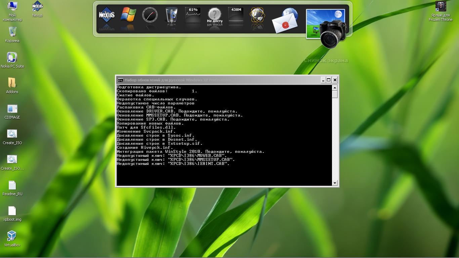
Task: Select the Frozen Throne shortcut
Action: (x=441, y=6)
